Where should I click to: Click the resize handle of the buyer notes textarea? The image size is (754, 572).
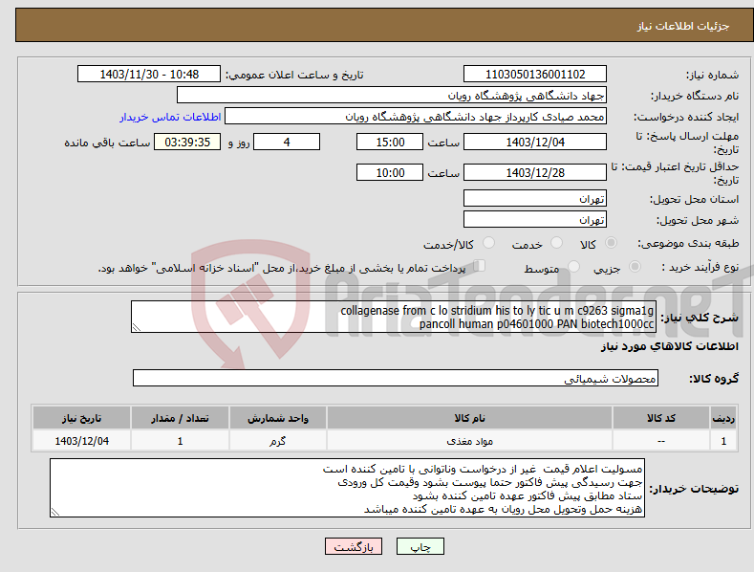pos(55,512)
